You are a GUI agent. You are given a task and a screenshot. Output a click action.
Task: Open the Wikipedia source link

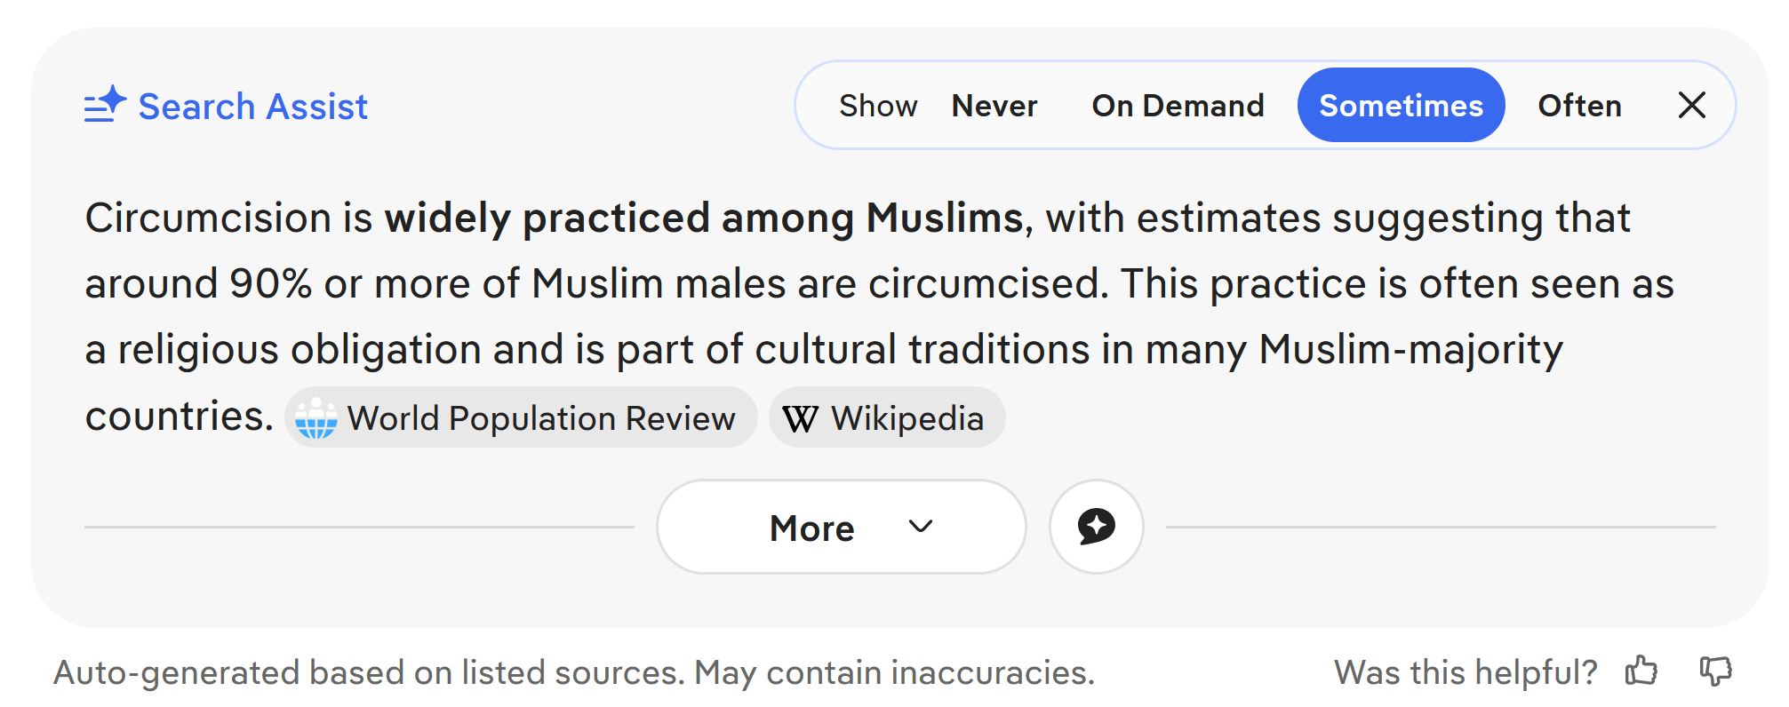pos(887,417)
